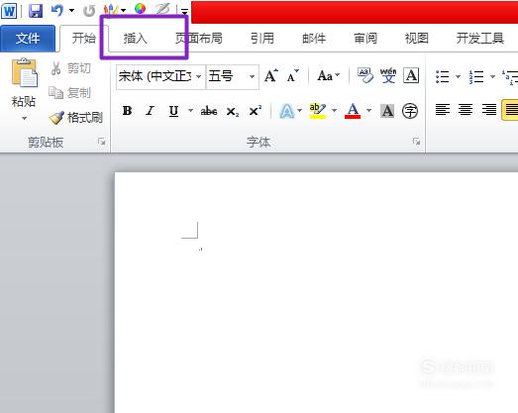518x413 pixels.
Task: Switch to the 开始 (Home) tab
Action: (84, 39)
